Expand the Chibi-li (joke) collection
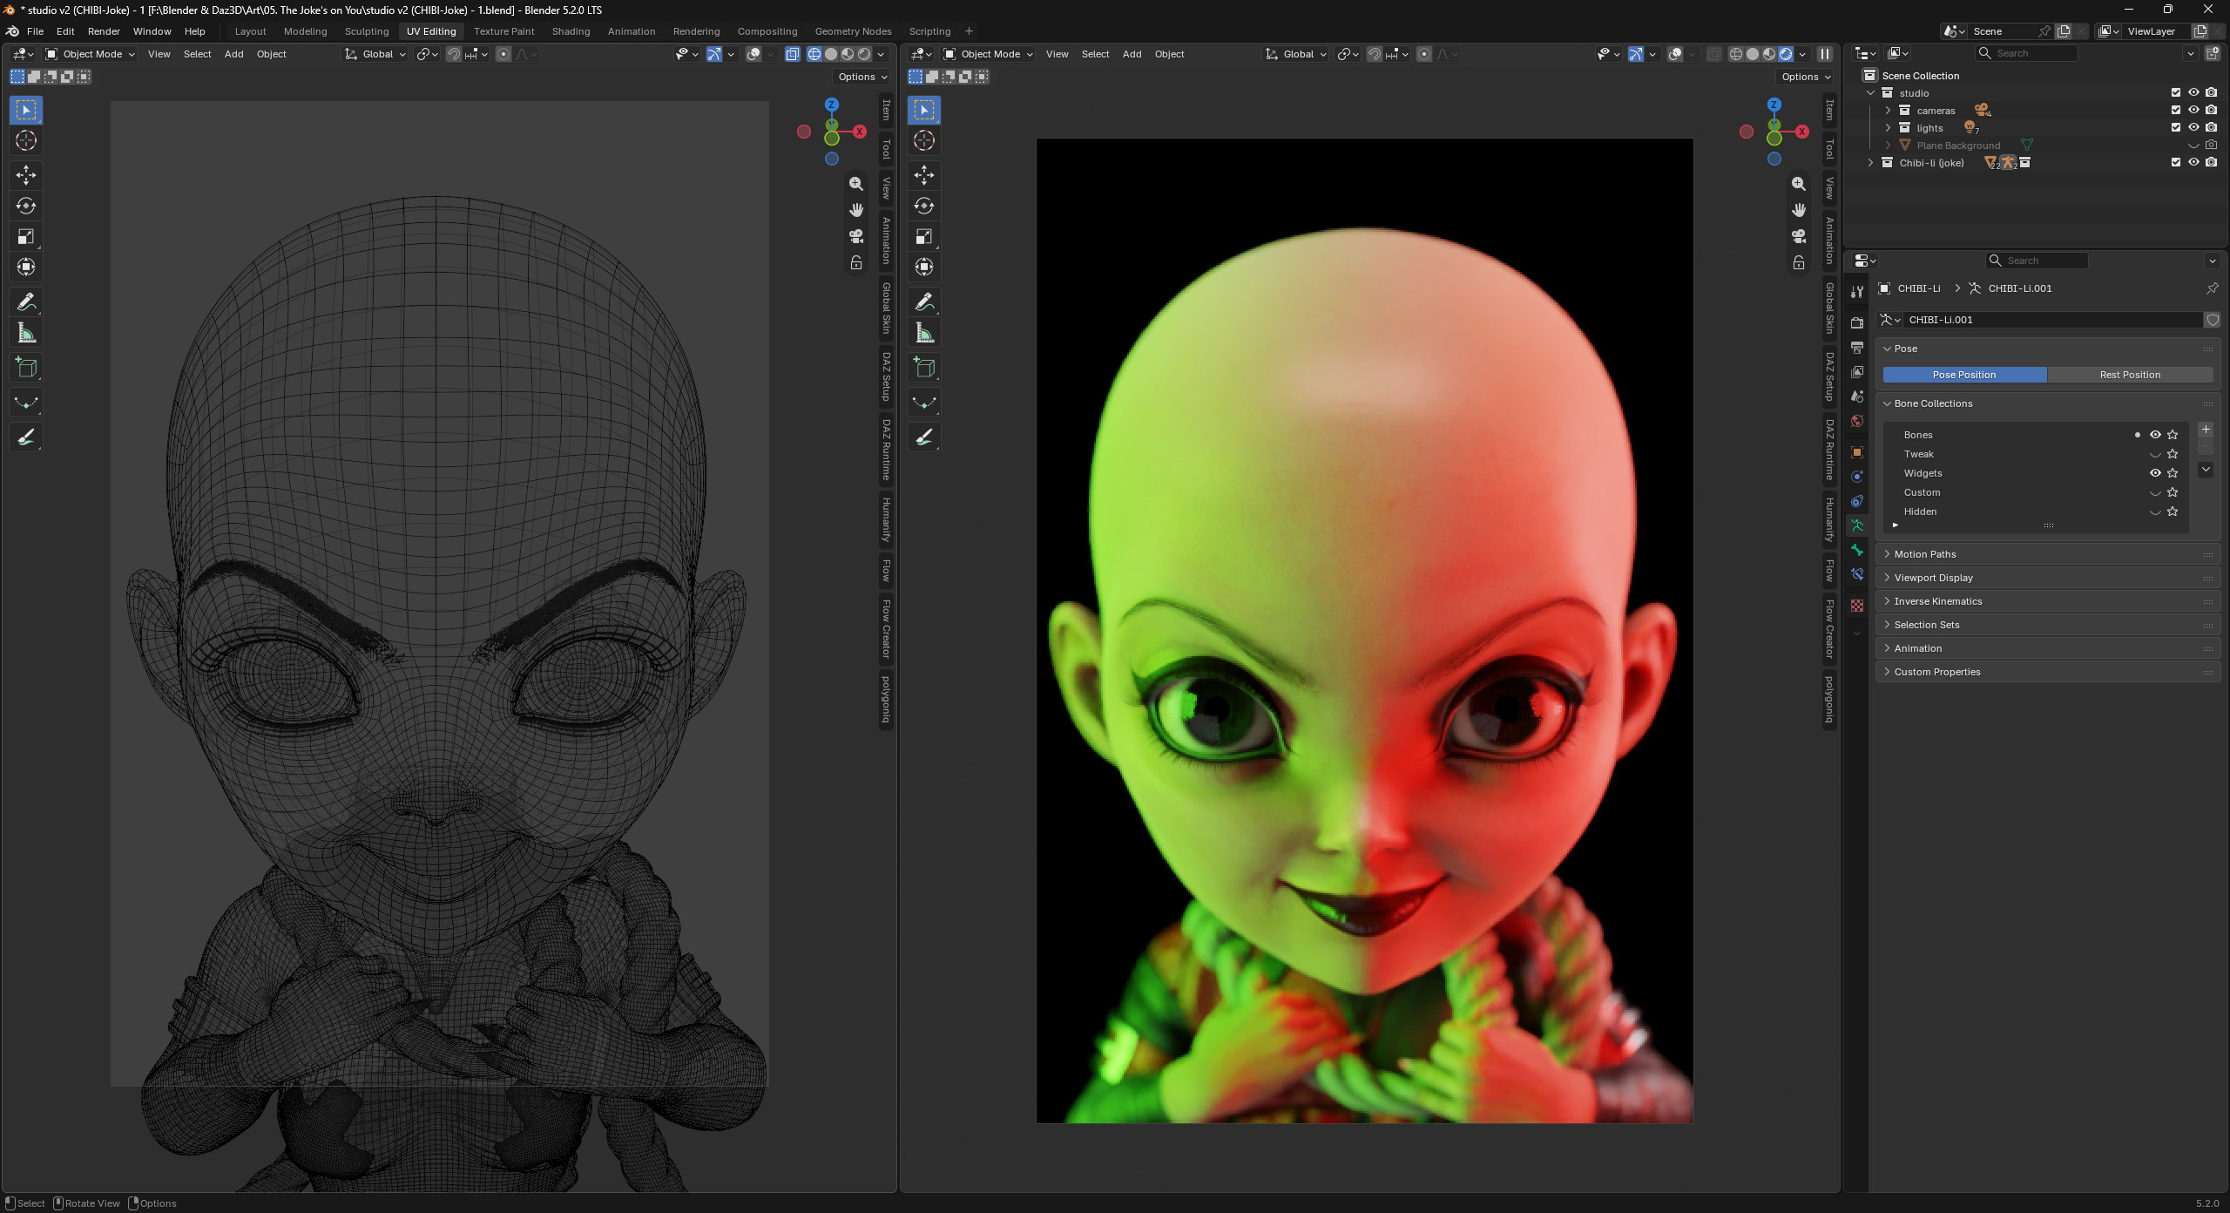Screen dimensions: 2230x1213 tap(1870, 163)
